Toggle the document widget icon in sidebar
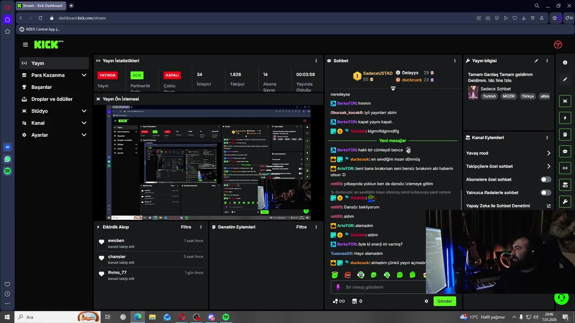Viewport: 575px width, 323px height. click(x=565, y=135)
